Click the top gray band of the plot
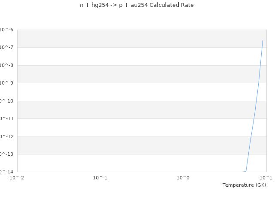The width and height of the screenshot is (275, 206). (142, 39)
